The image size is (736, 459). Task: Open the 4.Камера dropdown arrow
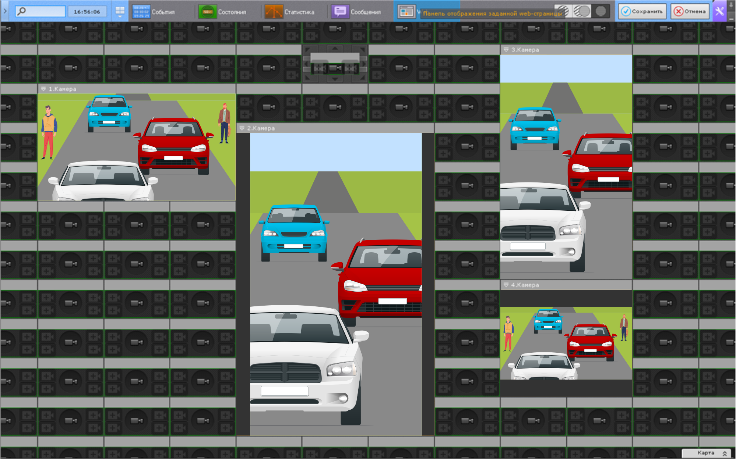[x=506, y=285]
